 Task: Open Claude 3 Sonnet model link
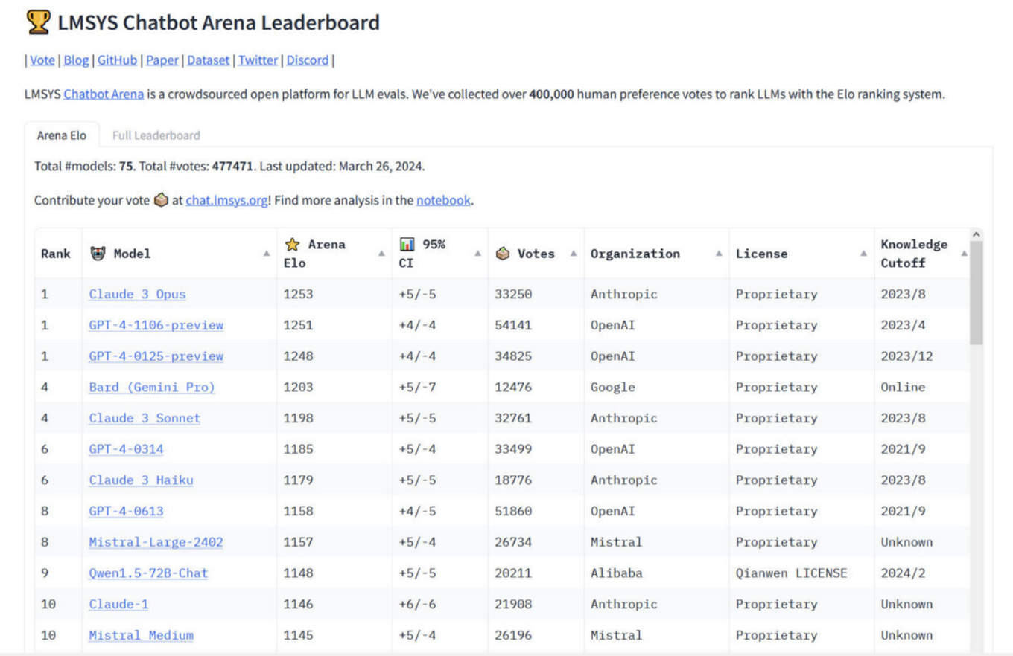point(145,418)
